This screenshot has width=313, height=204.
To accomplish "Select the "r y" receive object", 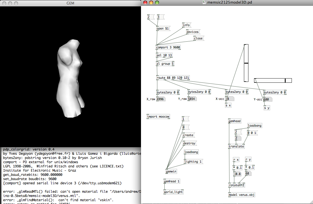I will (248, 159).
